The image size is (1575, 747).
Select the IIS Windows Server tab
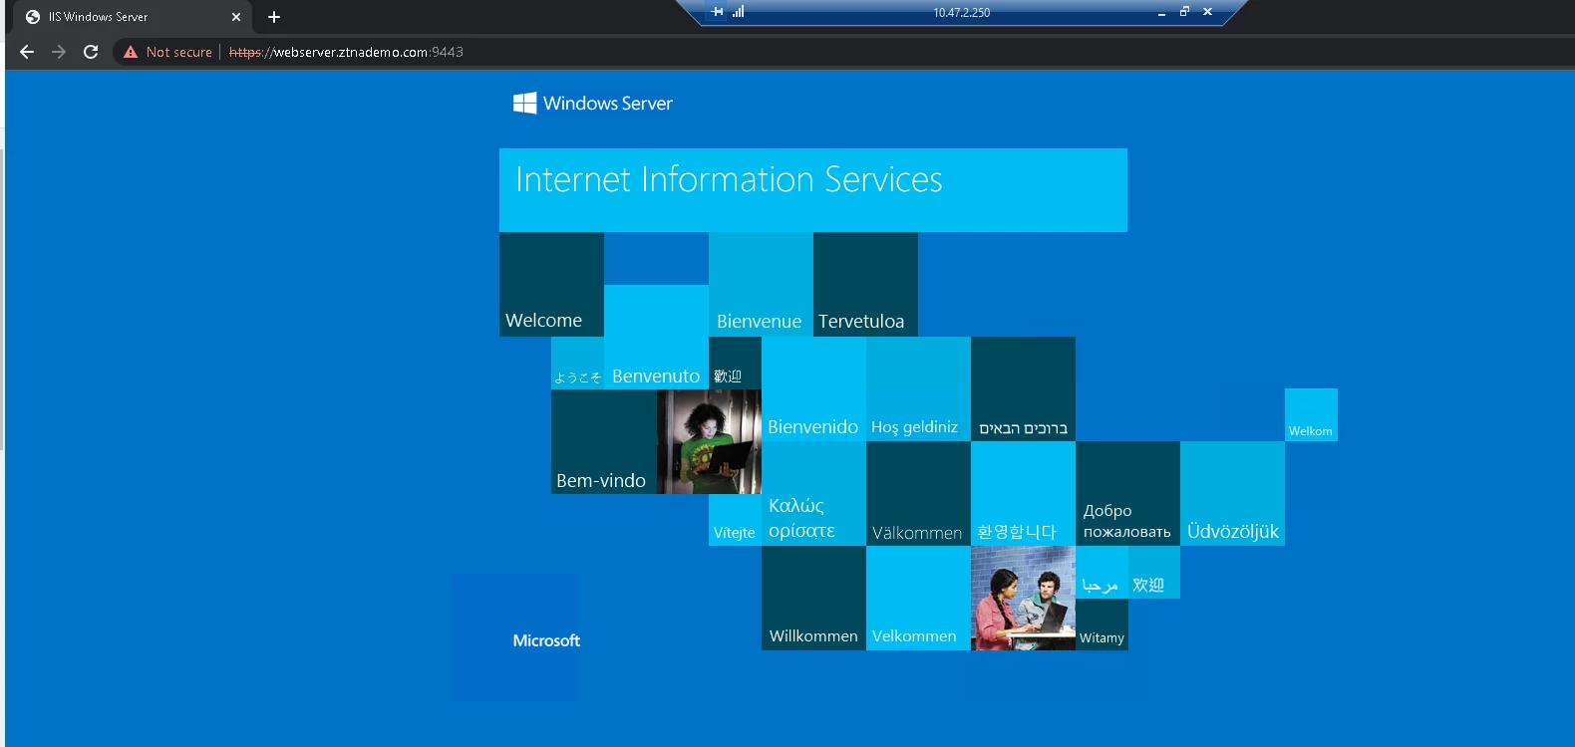point(134,17)
